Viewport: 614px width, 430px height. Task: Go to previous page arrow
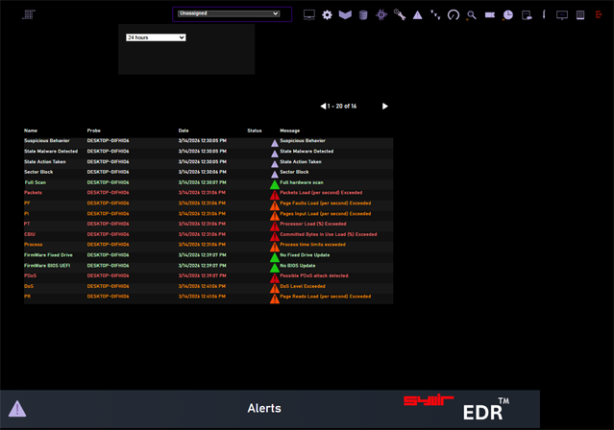(x=323, y=106)
